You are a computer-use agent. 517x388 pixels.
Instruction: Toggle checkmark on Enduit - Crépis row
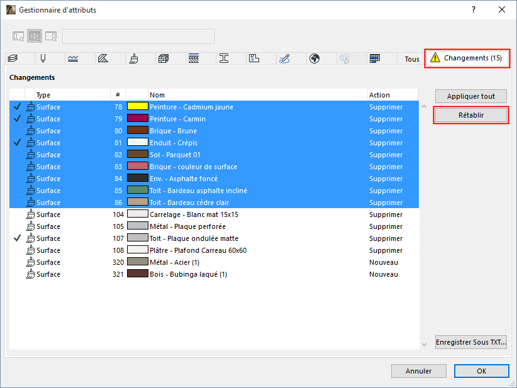(x=17, y=143)
